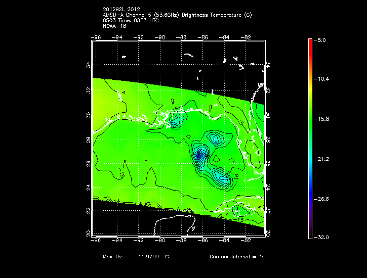This screenshot has height=278, width=367.
Task: Click the '22' latitude label on right axis
Action: [x=268, y=210]
